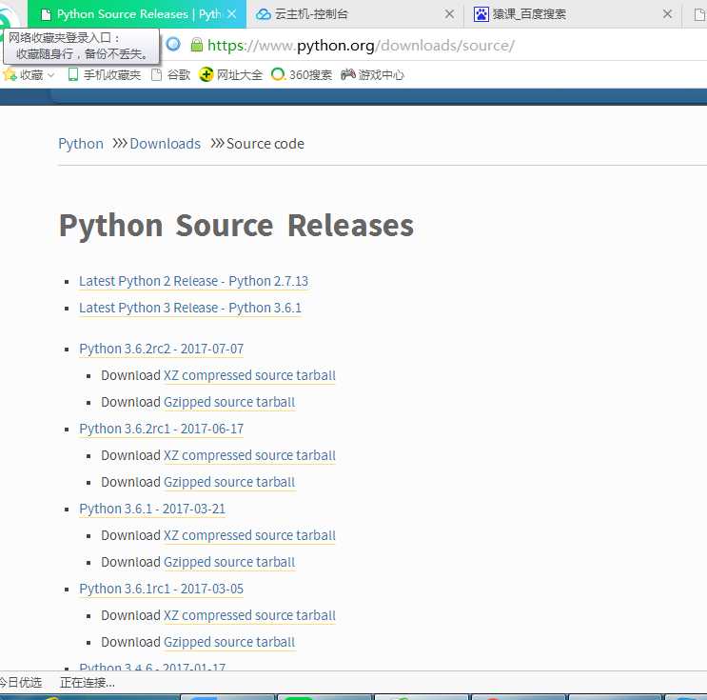Close the Python Source Releases tab

(x=232, y=14)
